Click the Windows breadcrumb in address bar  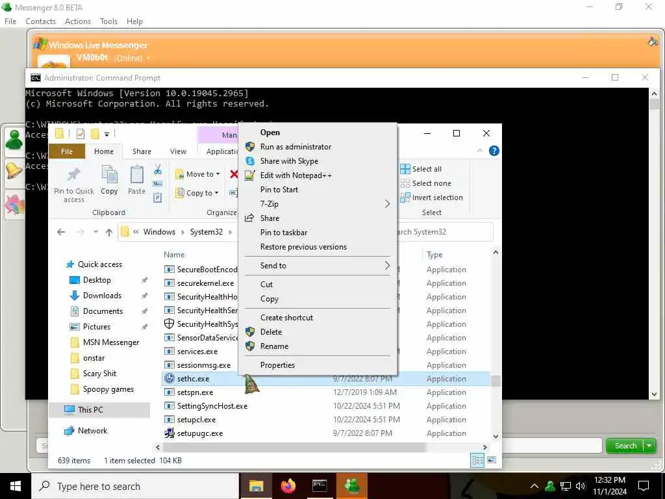click(x=159, y=232)
